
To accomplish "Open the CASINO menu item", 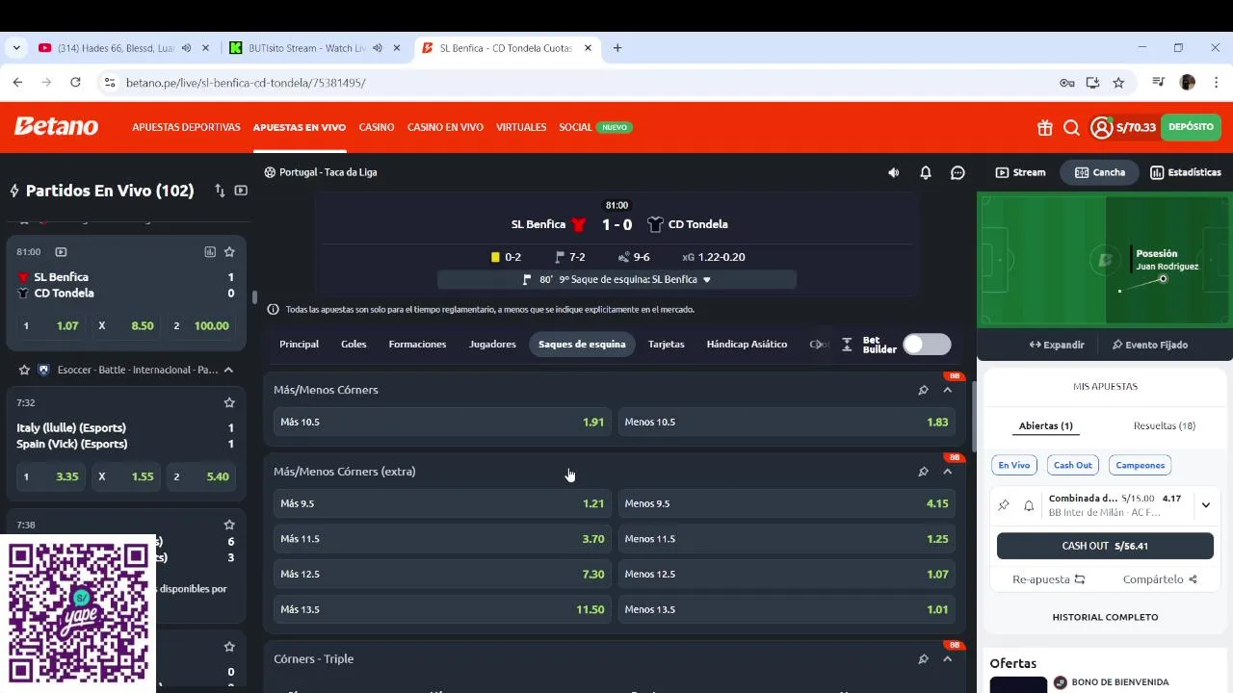I will (377, 127).
